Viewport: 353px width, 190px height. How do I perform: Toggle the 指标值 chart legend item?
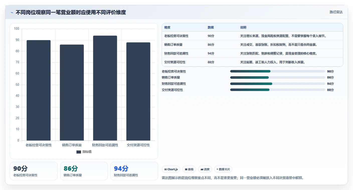[84, 152]
